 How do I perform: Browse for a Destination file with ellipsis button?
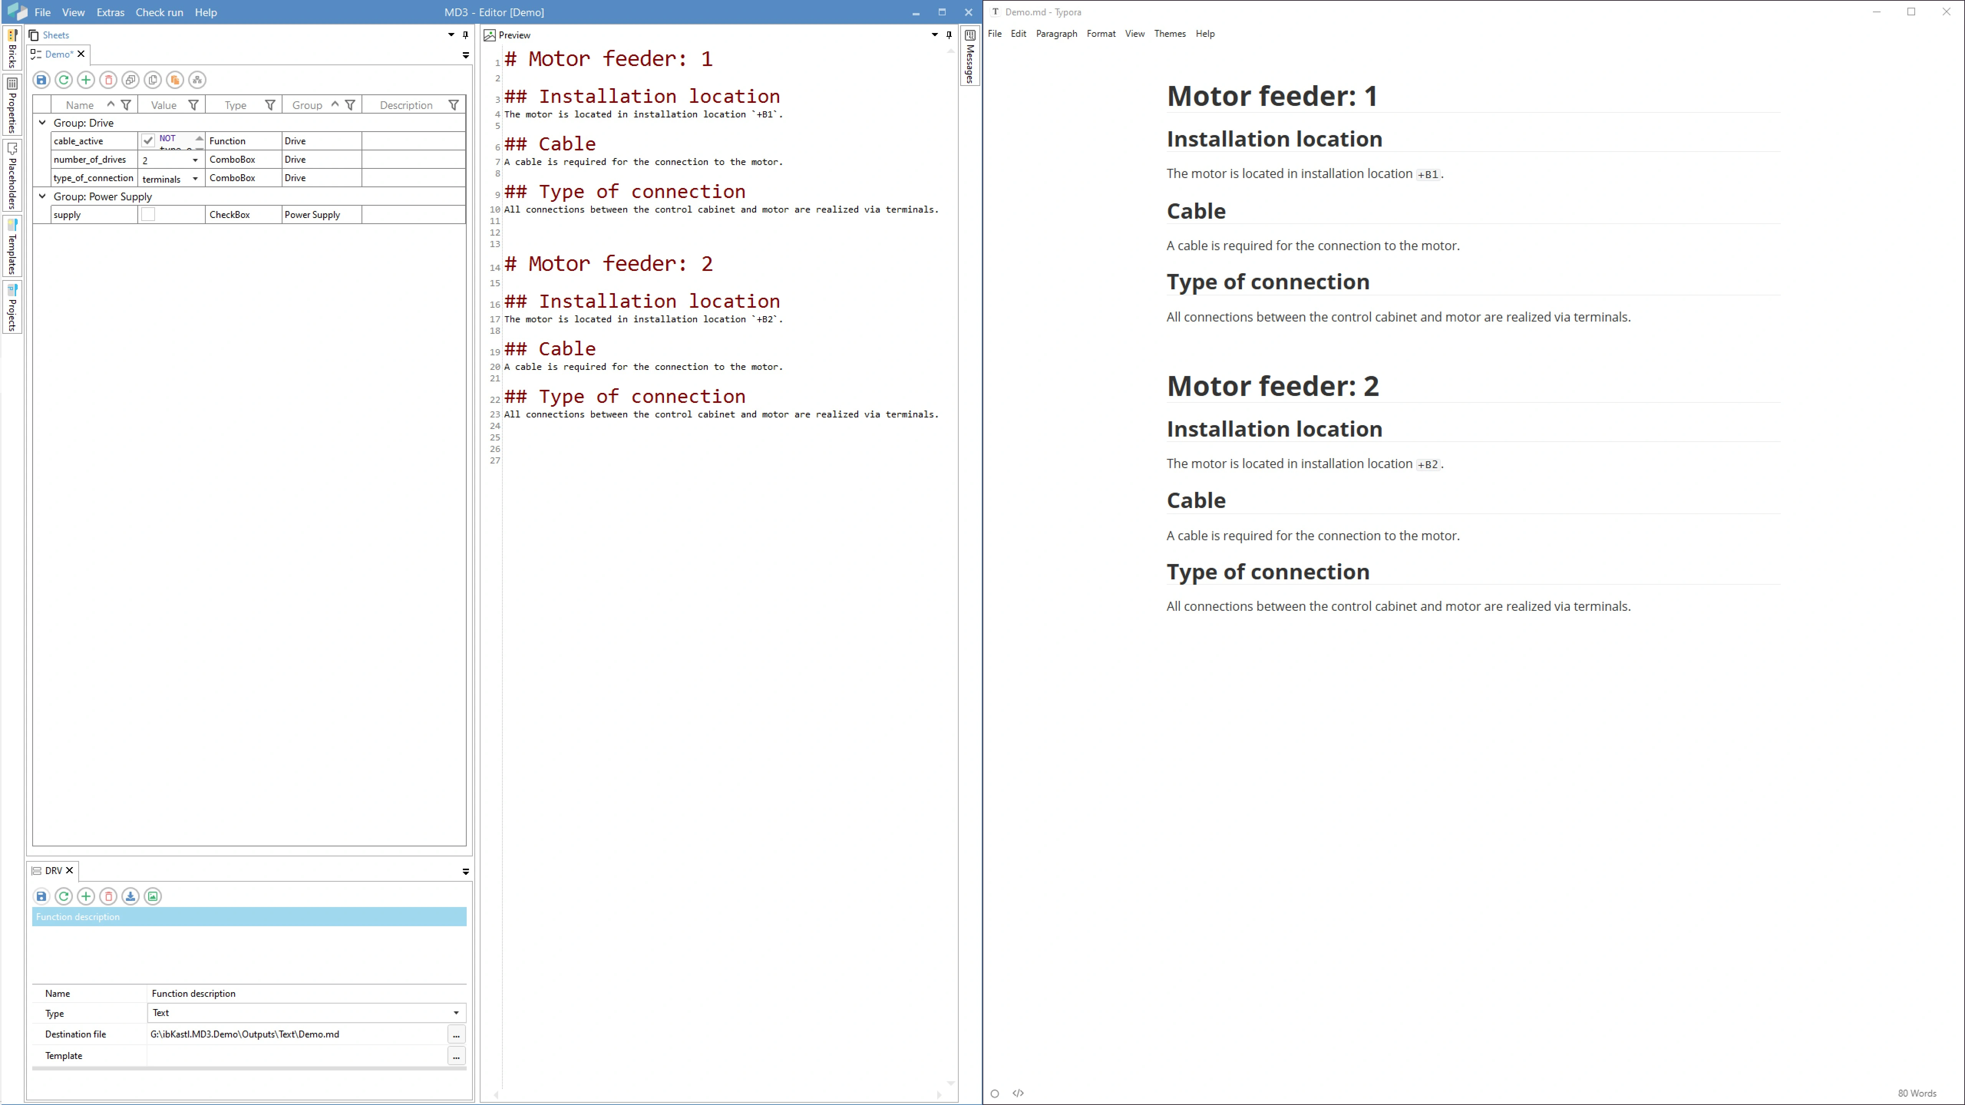456,1035
